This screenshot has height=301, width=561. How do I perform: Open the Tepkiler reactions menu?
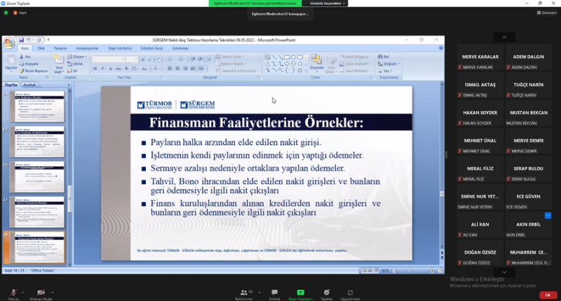326,292
